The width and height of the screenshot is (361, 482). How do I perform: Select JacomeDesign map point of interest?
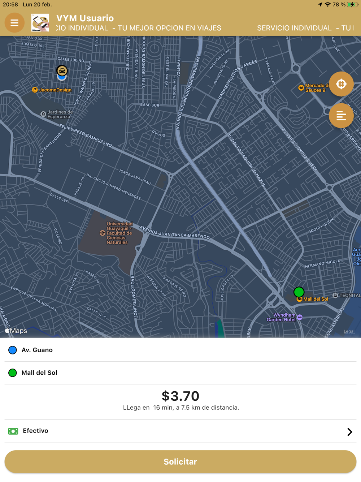(x=52, y=90)
